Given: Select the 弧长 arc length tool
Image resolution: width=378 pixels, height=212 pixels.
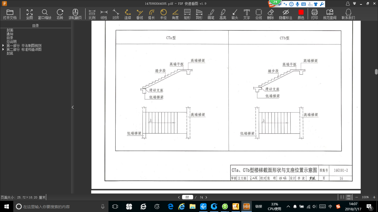Looking at the screenshot, I should point(151,14).
